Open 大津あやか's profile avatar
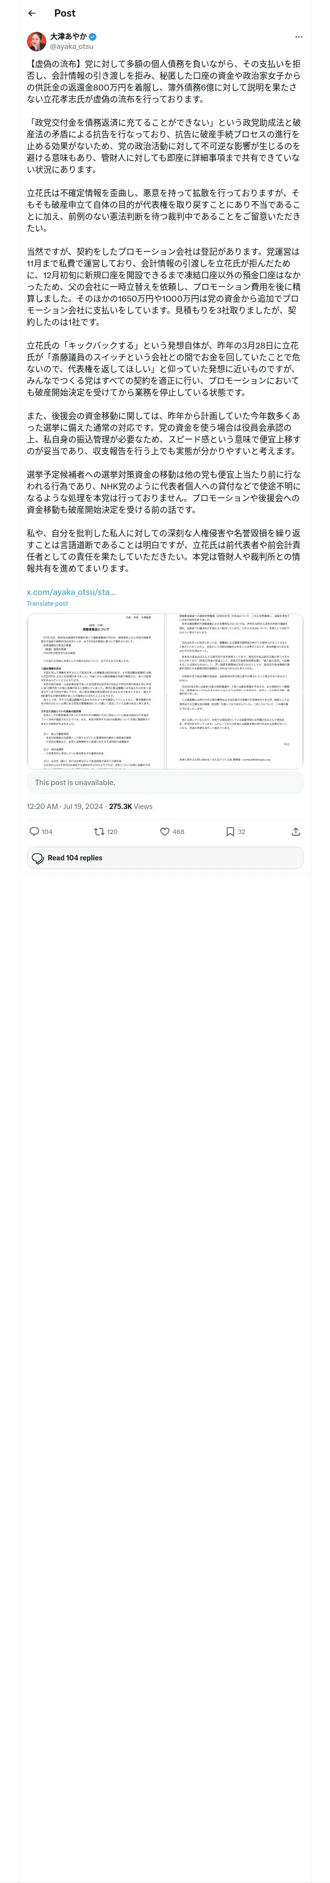 (x=37, y=41)
